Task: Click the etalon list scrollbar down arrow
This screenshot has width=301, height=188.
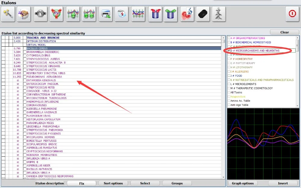Action: tap(223, 177)
